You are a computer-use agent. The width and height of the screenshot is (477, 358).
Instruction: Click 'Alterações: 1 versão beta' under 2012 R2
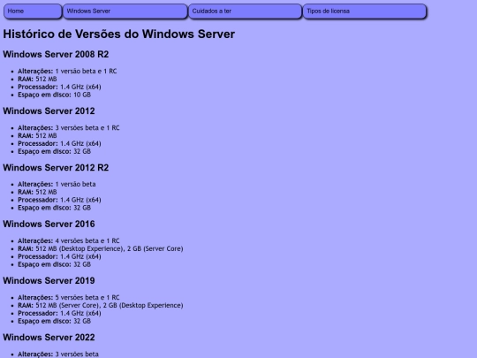tap(57, 184)
